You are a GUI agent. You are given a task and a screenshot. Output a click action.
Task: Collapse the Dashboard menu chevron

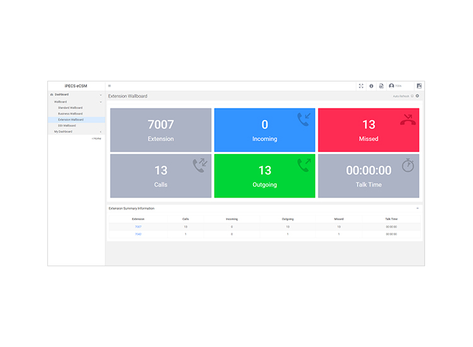click(101, 95)
